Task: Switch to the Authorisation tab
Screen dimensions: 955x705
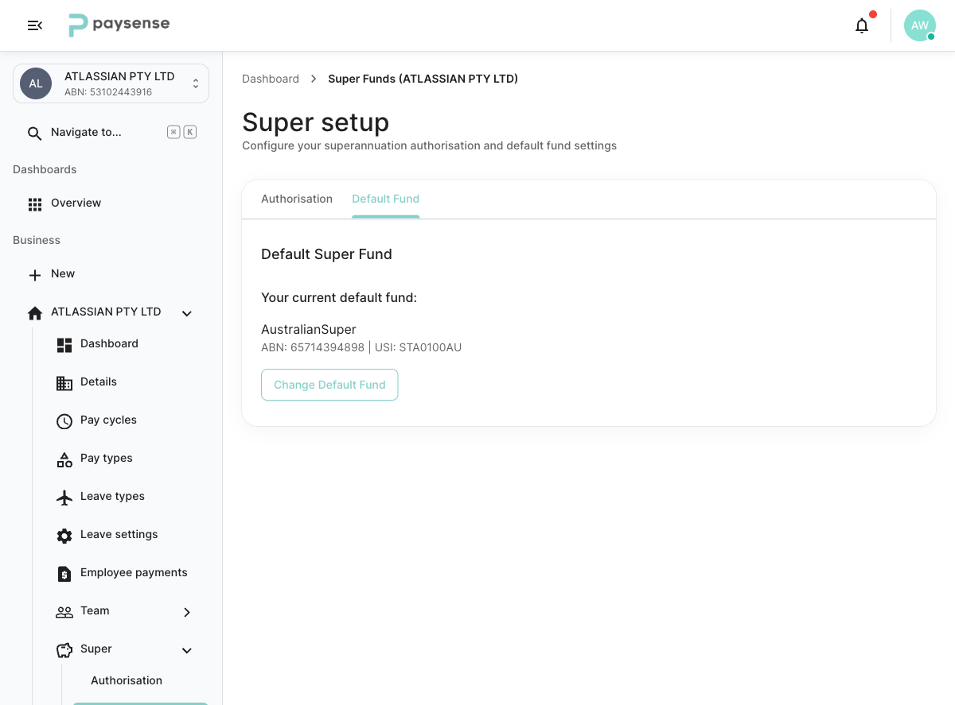Action: click(297, 199)
